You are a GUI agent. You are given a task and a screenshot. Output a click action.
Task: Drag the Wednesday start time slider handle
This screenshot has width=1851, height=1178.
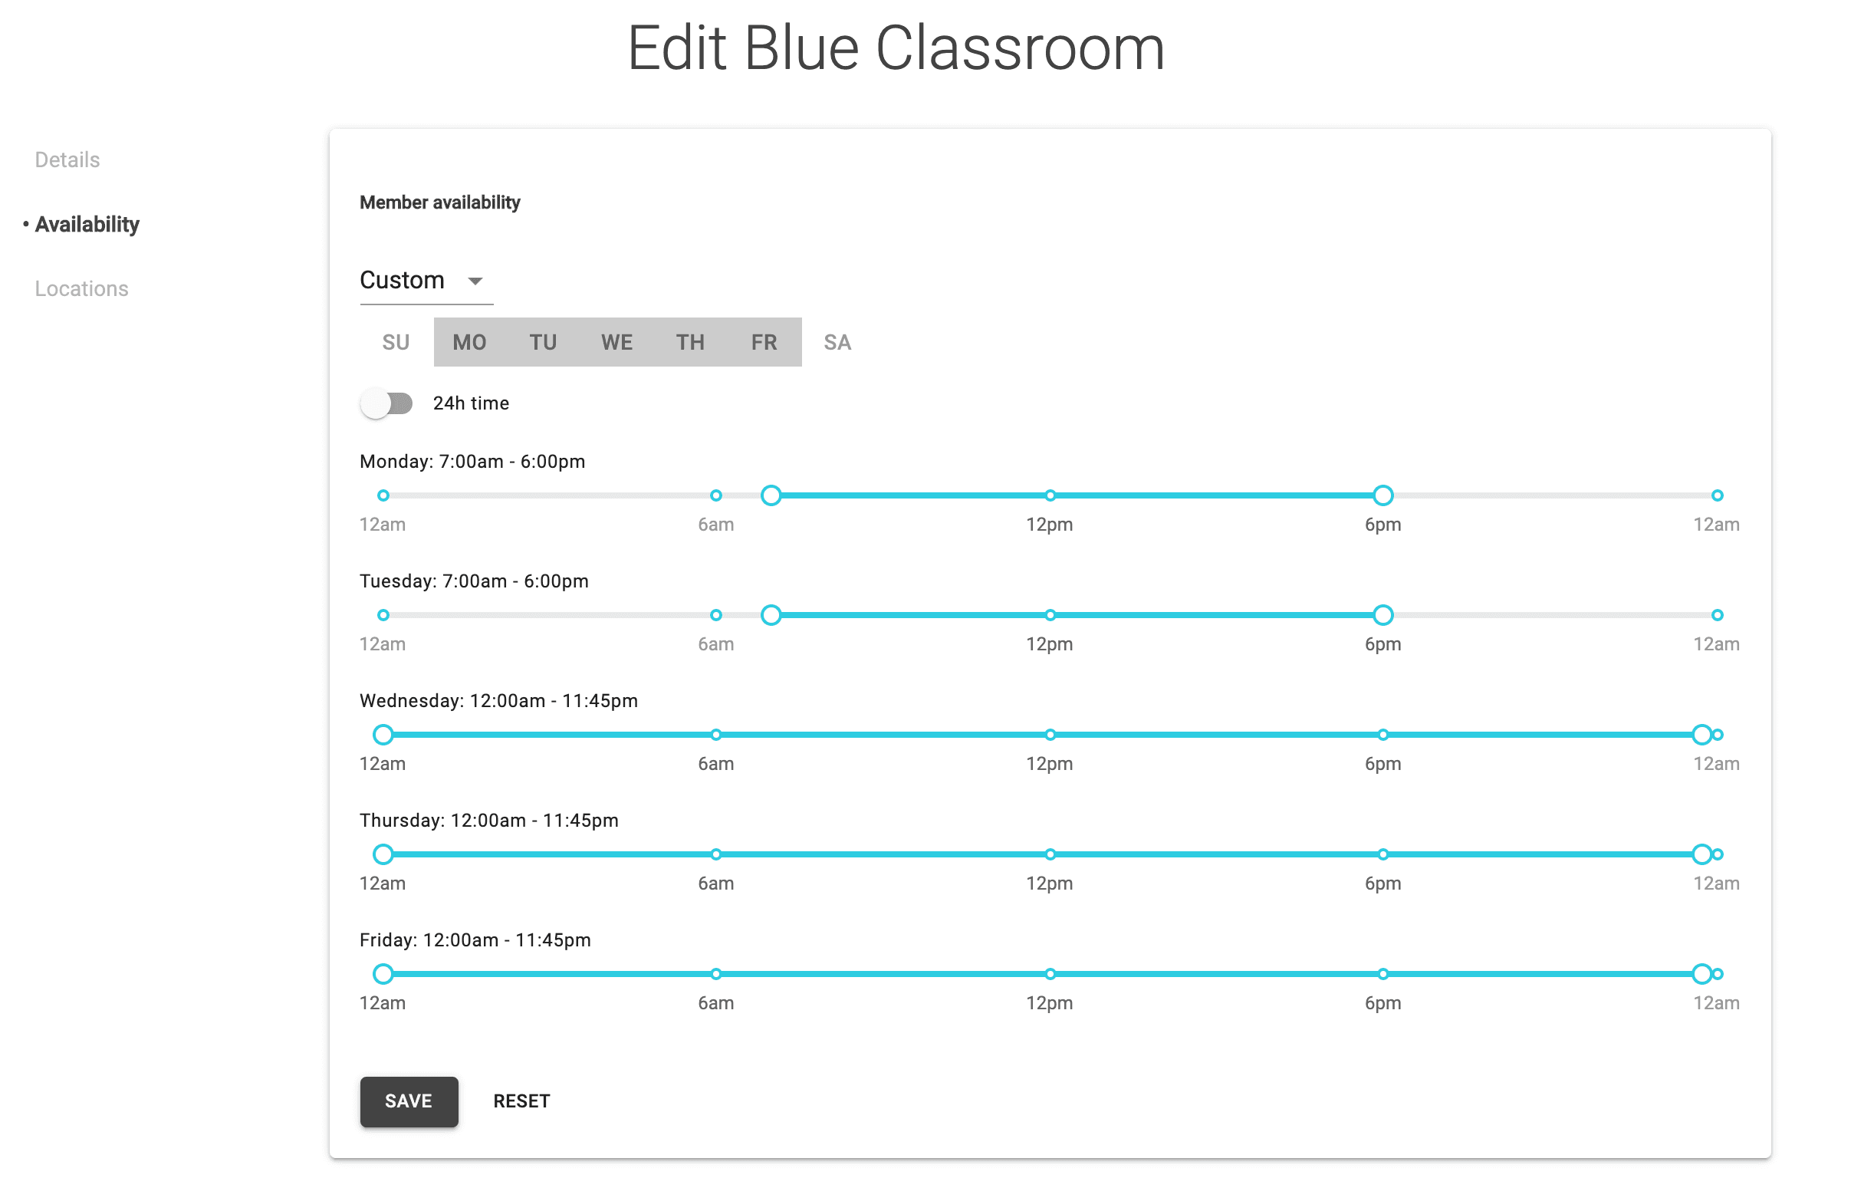[x=383, y=734]
